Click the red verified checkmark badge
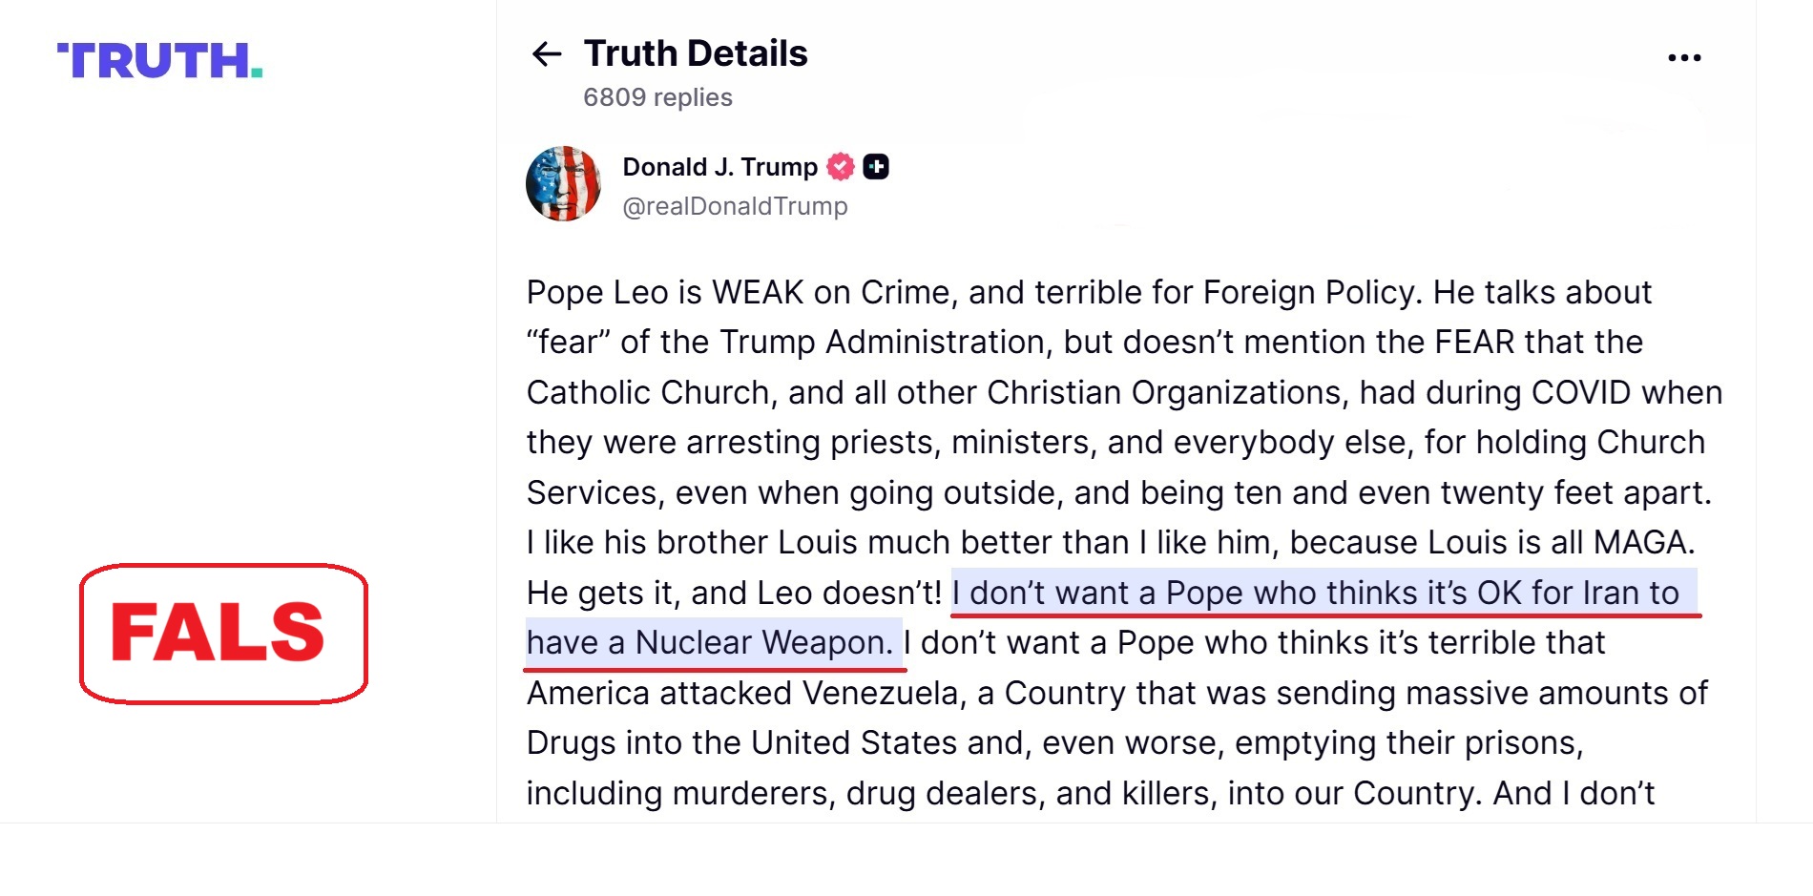The height and width of the screenshot is (896, 1813). (x=841, y=167)
